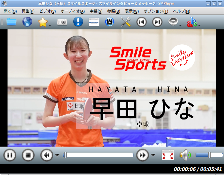224x175 pixels.
Task: Click the video display area
Action: pos(112,88)
